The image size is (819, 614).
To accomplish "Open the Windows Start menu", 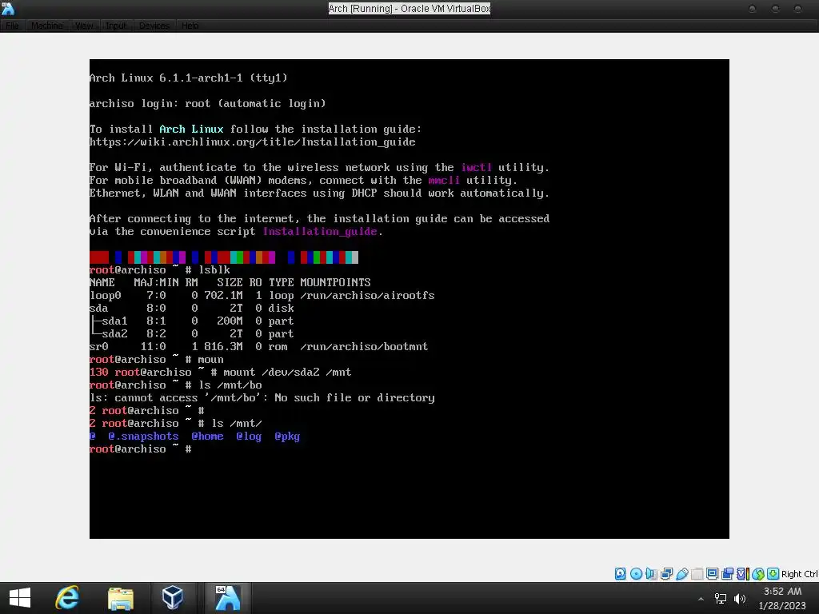I will click(x=20, y=598).
